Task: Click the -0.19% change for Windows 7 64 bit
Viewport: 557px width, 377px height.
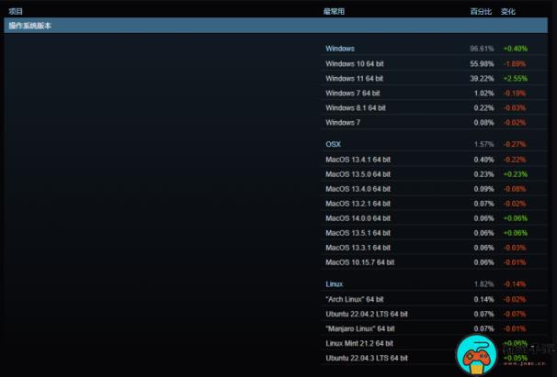Action: tap(515, 94)
